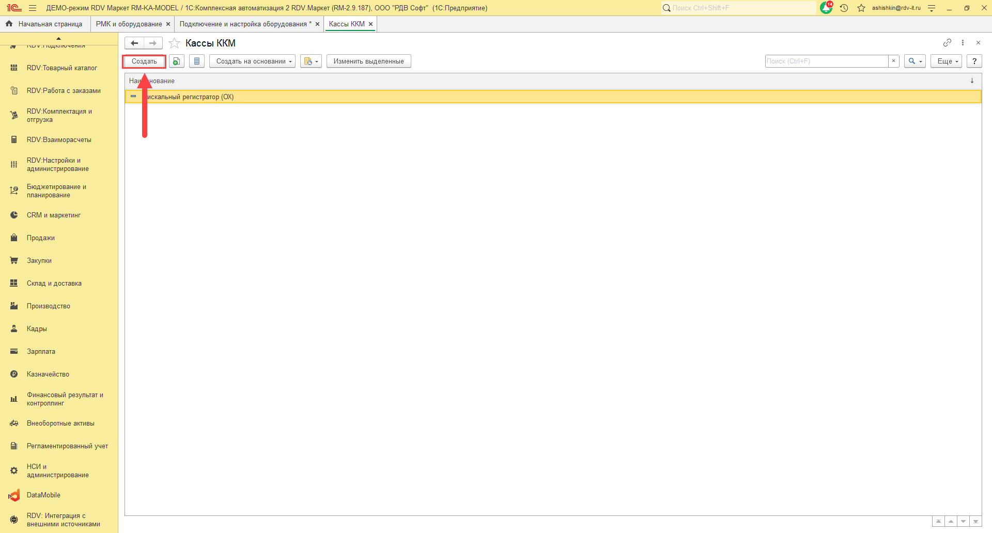Screen dimensions: 992x533
Task: Open the Продажи section
Action: pyautogui.click(x=59, y=238)
